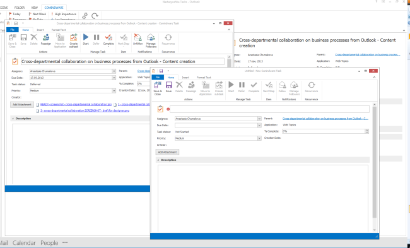This screenshot has height=248, width=410.
Task: Open the File tab in Untitled task window
Action: 158,78
